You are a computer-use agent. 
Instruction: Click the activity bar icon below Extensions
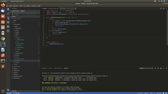point(8,31)
